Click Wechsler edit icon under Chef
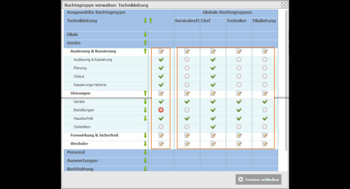The width and height of the screenshot is (350, 189). [x=213, y=143]
